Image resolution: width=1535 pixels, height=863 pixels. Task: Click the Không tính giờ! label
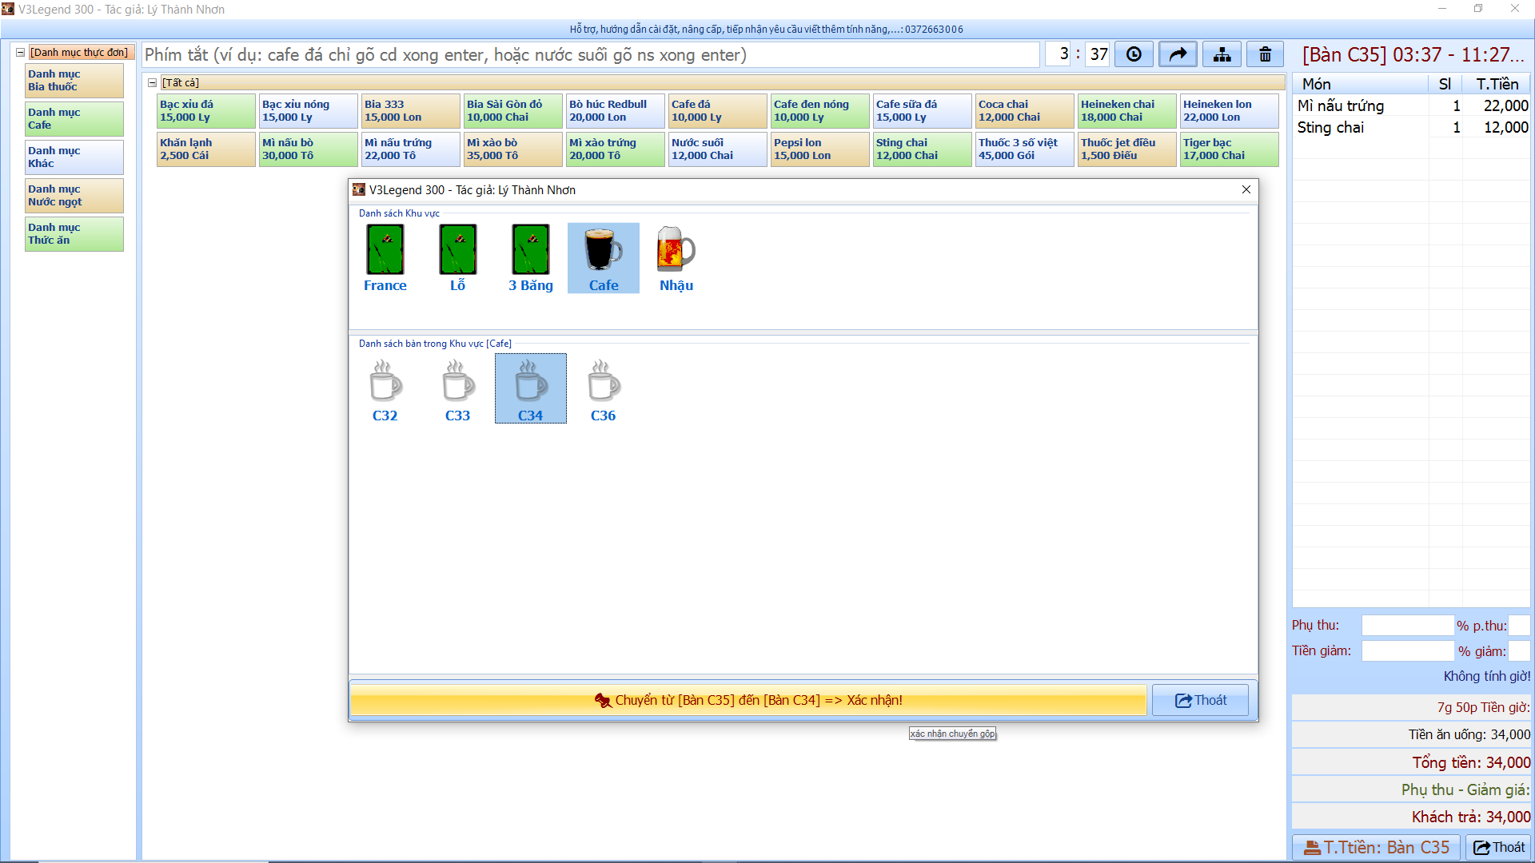[1486, 676]
